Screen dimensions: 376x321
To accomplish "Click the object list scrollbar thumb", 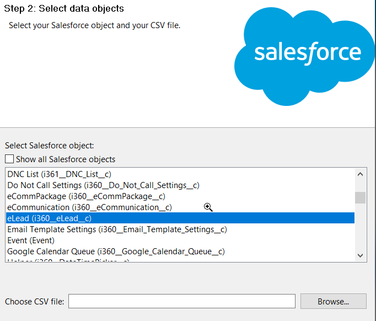I will click(360, 197).
